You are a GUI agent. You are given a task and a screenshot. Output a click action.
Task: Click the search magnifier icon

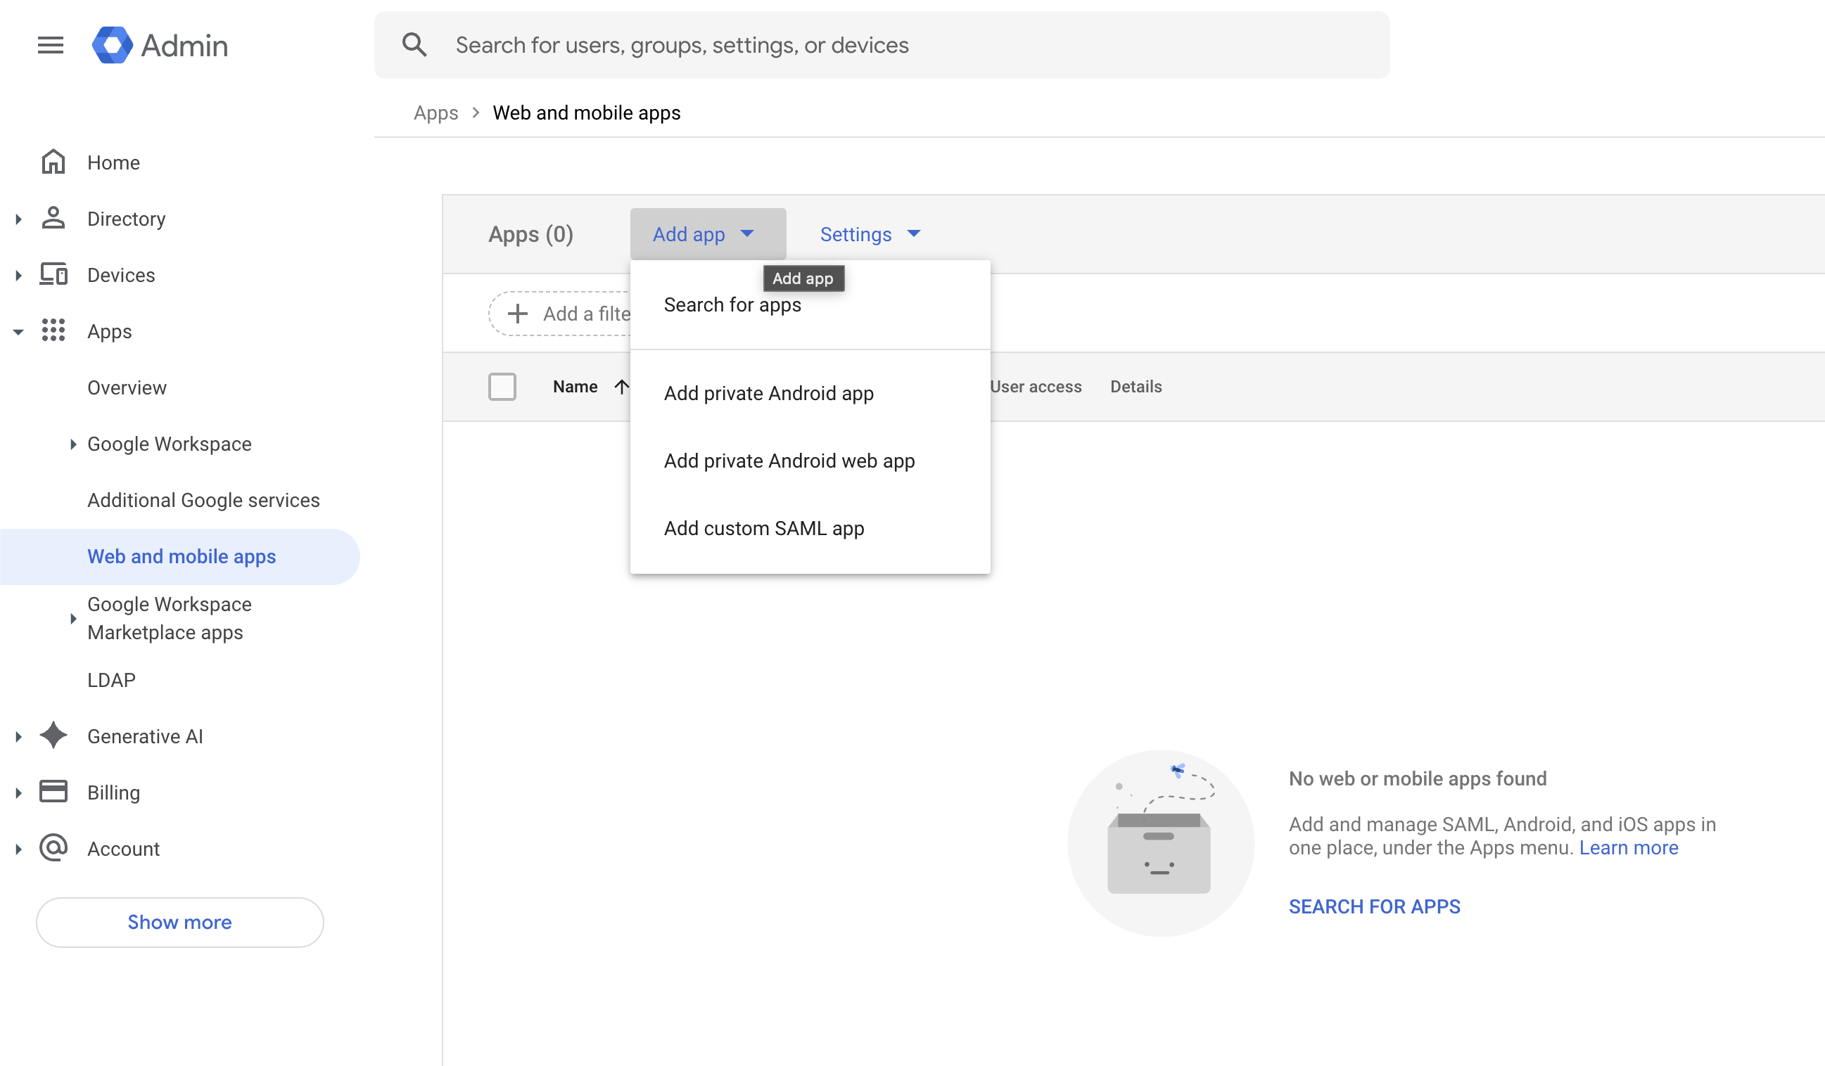pos(414,45)
